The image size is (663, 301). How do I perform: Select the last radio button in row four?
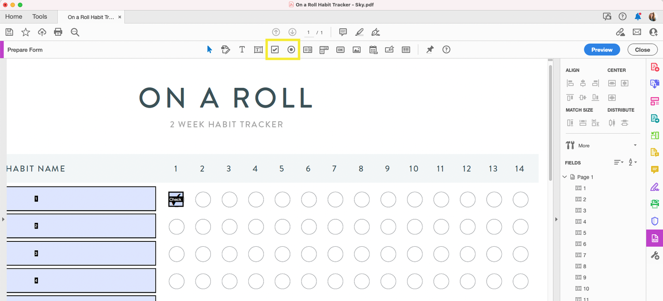point(520,281)
